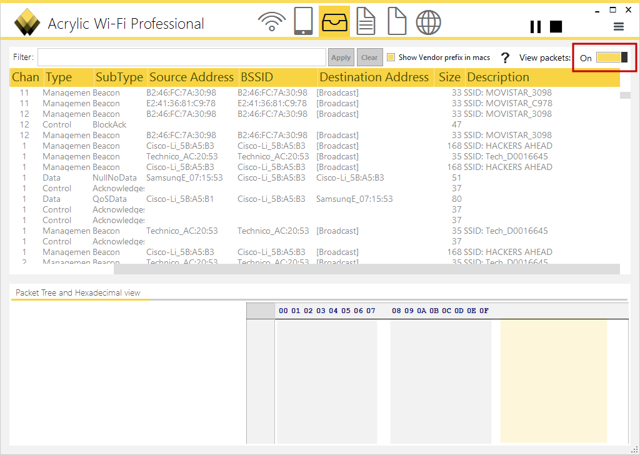Sort by the Type column header
The image size is (640, 455).
coord(67,77)
